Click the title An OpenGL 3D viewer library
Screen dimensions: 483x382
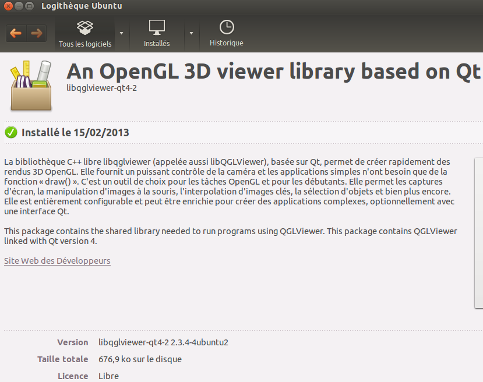click(x=273, y=71)
